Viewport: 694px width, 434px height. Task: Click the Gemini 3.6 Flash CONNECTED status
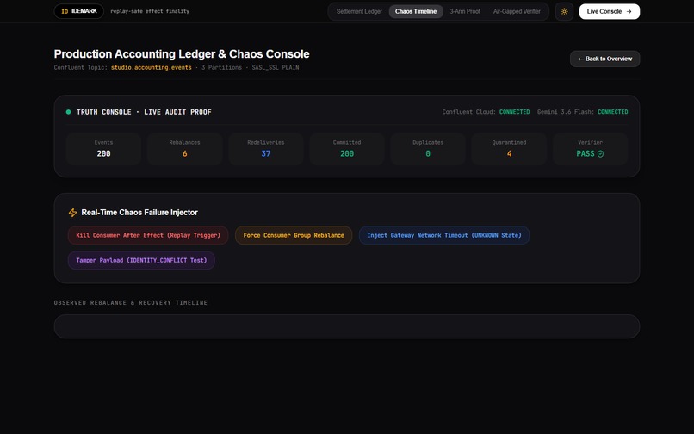612,112
